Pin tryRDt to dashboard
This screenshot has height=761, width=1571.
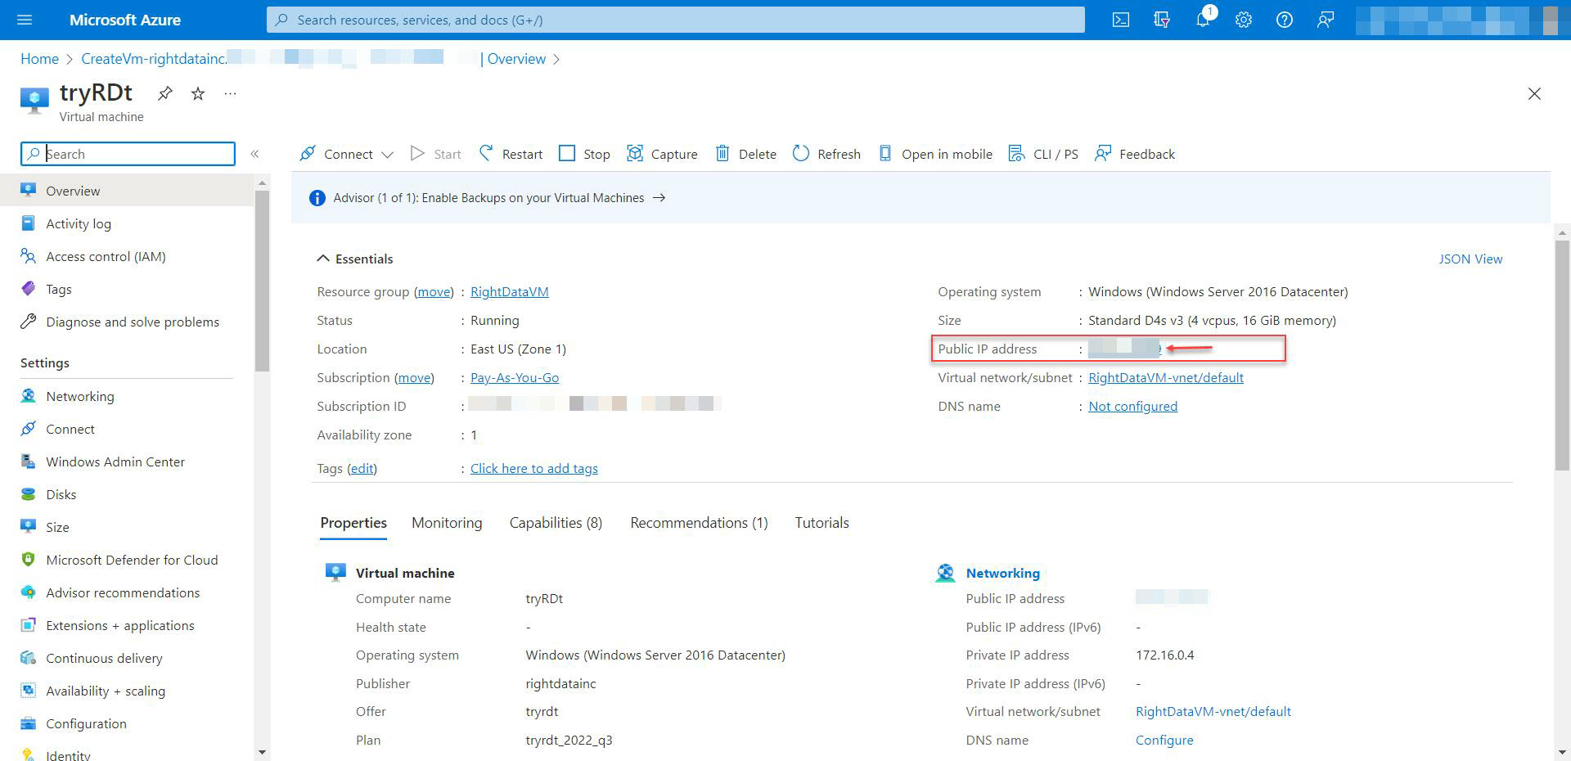click(x=164, y=93)
